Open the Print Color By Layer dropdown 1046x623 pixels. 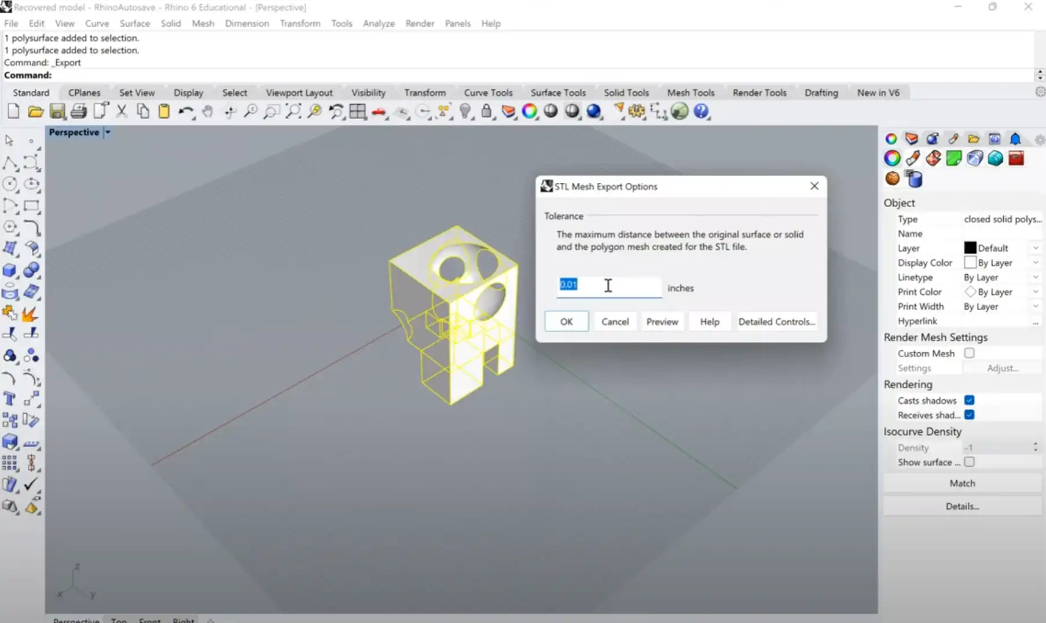pyautogui.click(x=1035, y=292)
